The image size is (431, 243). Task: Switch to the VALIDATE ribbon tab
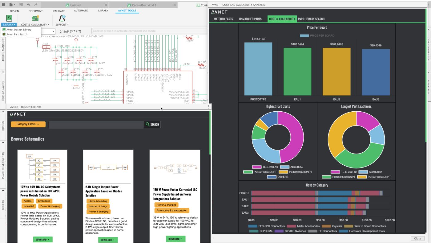(x=59, y=11)
